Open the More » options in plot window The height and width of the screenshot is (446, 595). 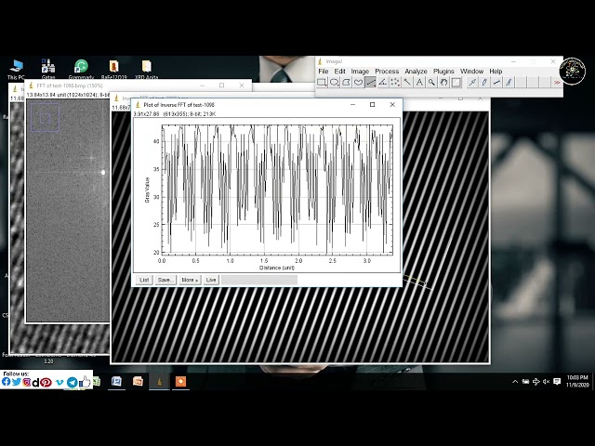coord(190,280)
